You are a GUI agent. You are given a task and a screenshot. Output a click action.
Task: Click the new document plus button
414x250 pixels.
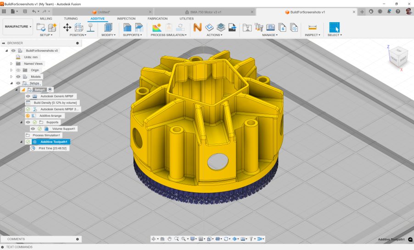[x=362, y=12]
